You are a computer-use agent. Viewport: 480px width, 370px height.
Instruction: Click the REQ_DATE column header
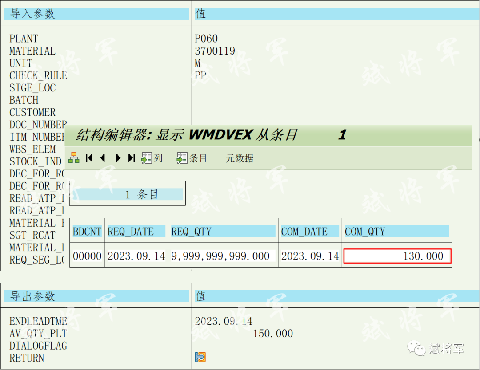click(x=136, y=231)
